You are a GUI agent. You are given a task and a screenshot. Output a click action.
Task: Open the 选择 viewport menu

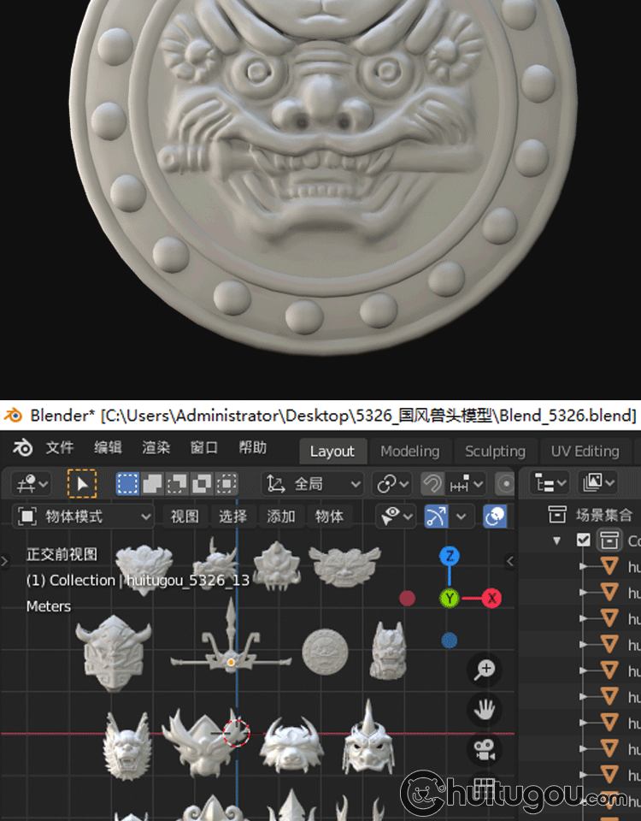click(x=232, y=517)
